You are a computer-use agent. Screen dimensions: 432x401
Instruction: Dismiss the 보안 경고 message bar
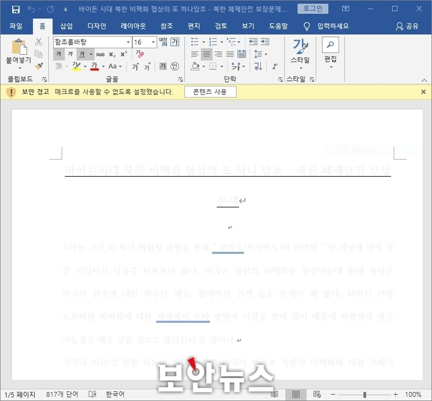[x=423, y=91]
